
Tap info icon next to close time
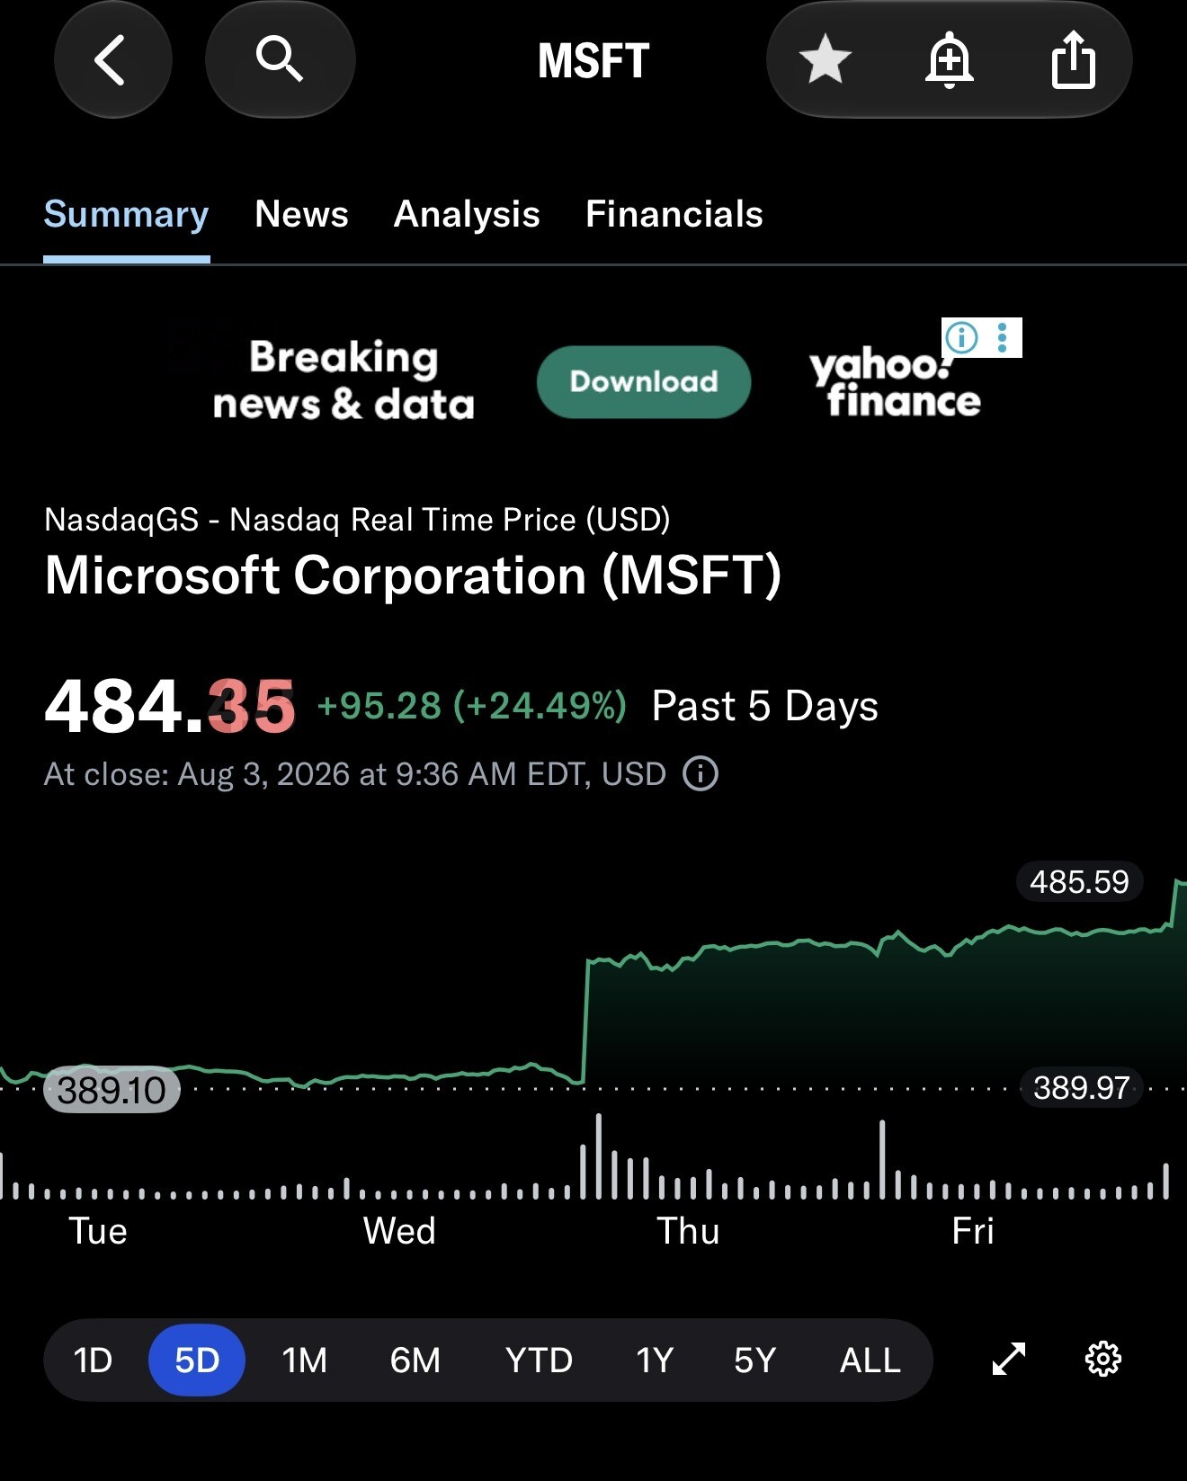701,773
